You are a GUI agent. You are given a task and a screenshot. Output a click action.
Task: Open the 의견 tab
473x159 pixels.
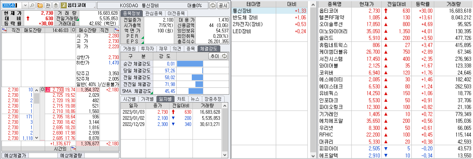tap(177, 49)
